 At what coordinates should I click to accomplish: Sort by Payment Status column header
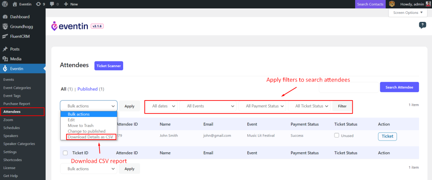[305, 124]
